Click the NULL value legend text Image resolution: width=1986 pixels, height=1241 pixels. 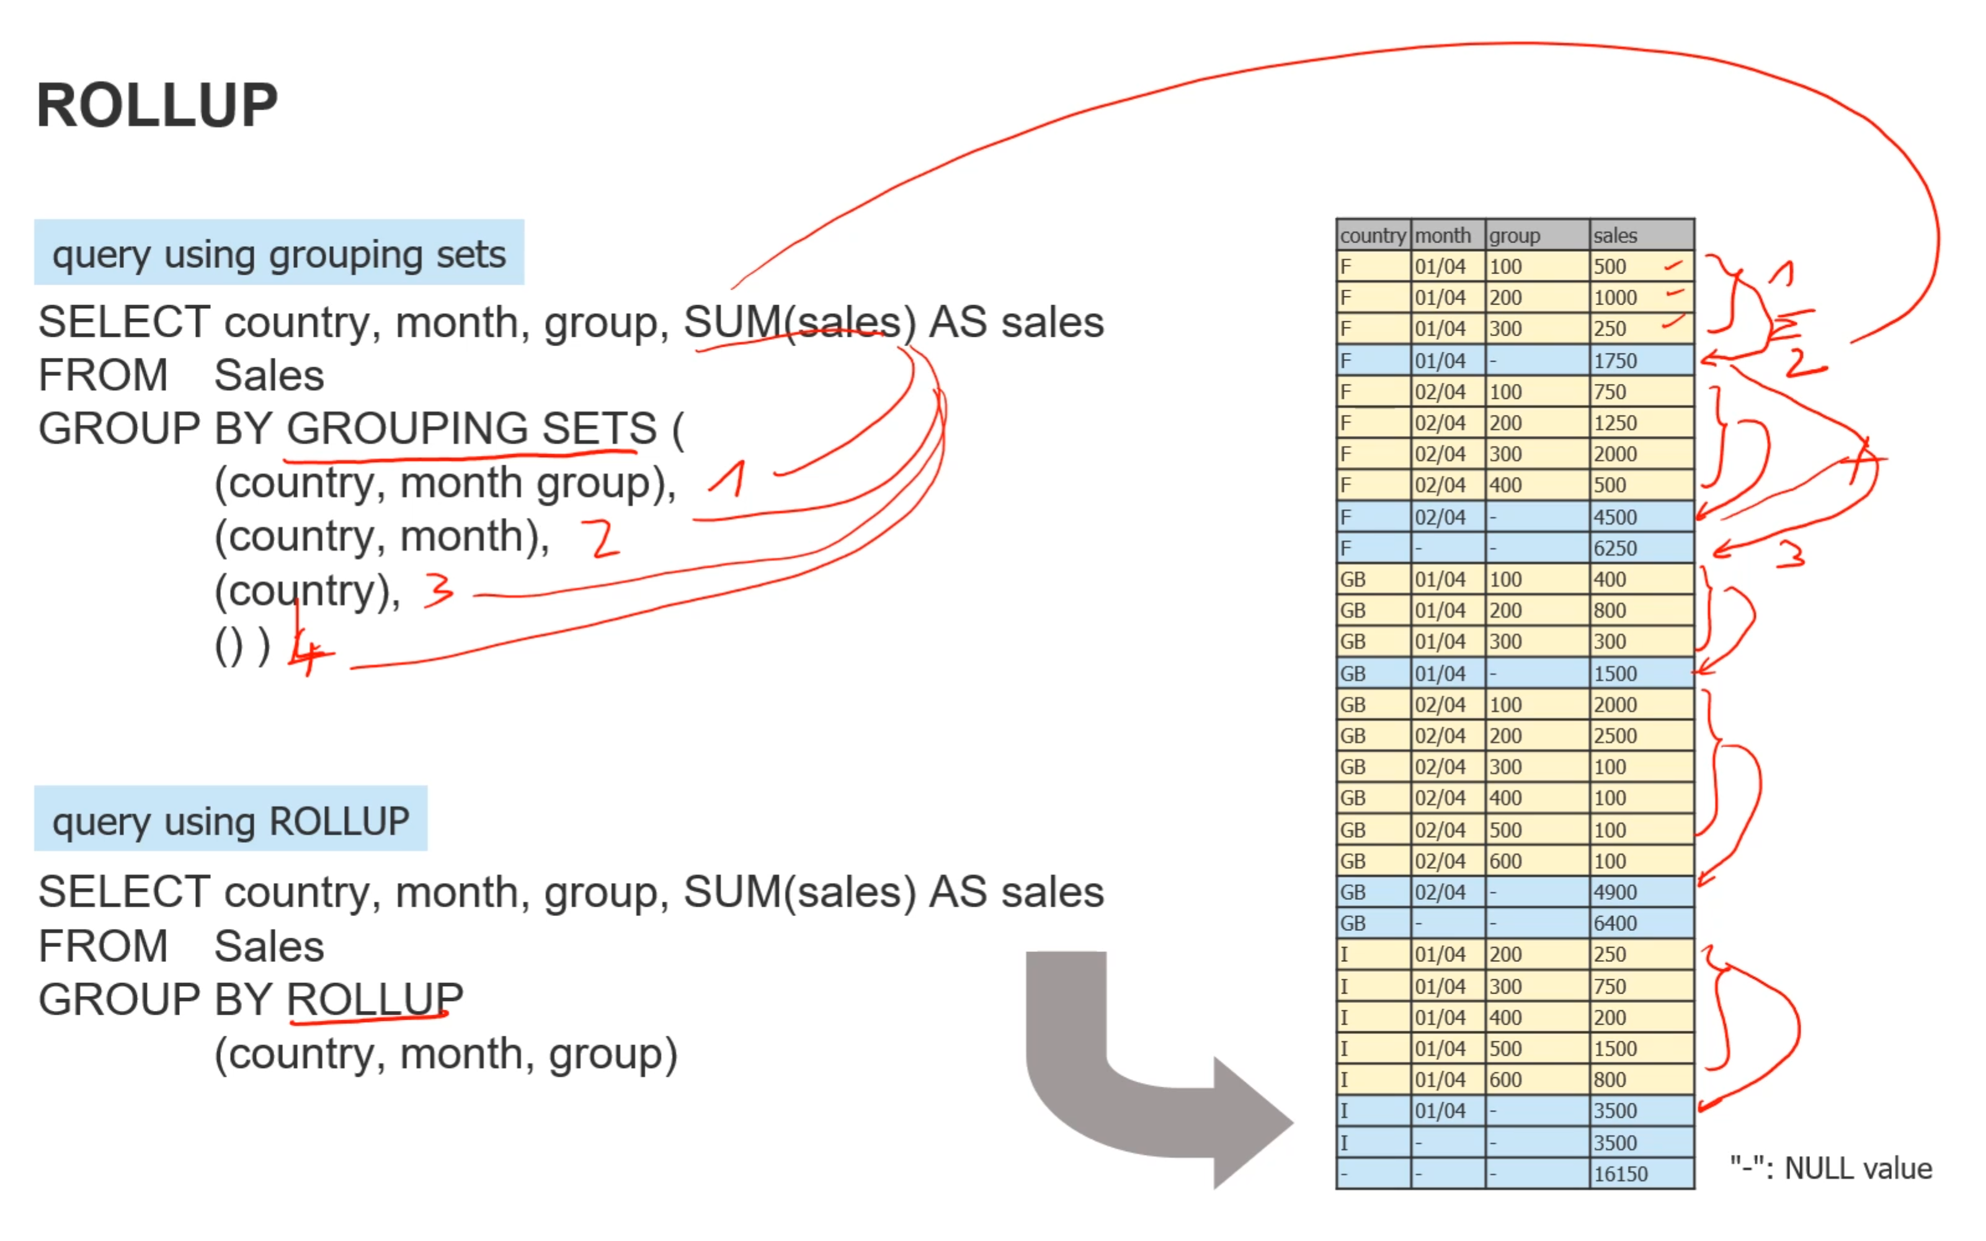(1830, 1167)
